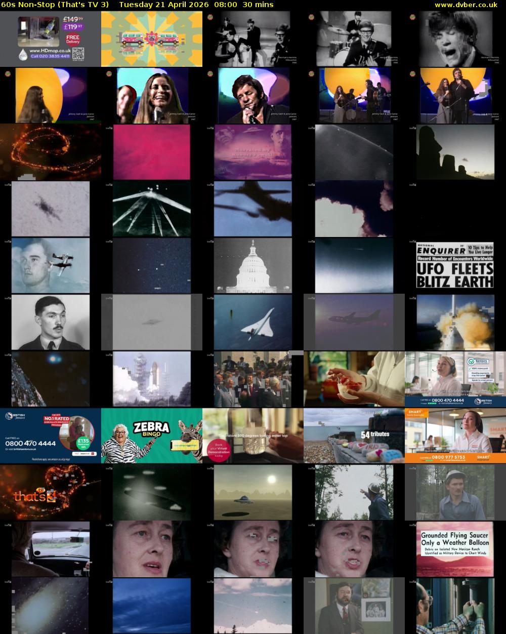The height and width of the screenshot is (634, 506).
Task: Select the Concorde over sea thumbnail
Action: pyautogui.click(x=253, y=323)
